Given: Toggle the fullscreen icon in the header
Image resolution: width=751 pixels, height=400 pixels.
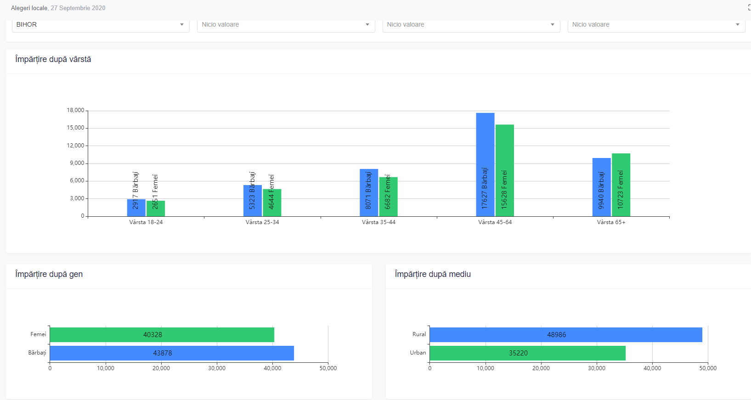Looking at the screenshot, I should [x=749, y=8].
